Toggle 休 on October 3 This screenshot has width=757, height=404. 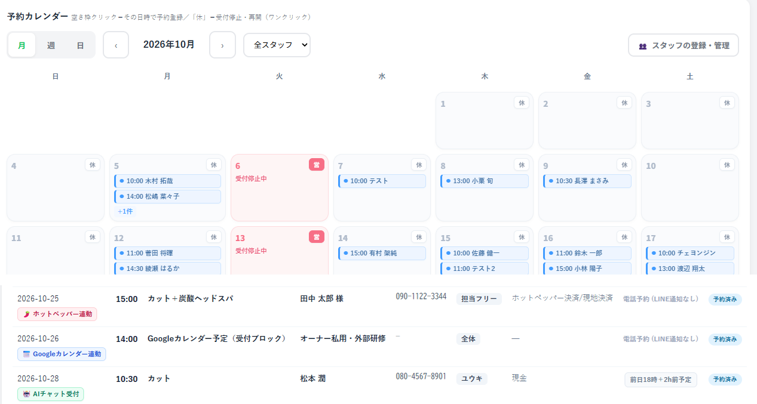coord(727,103)
